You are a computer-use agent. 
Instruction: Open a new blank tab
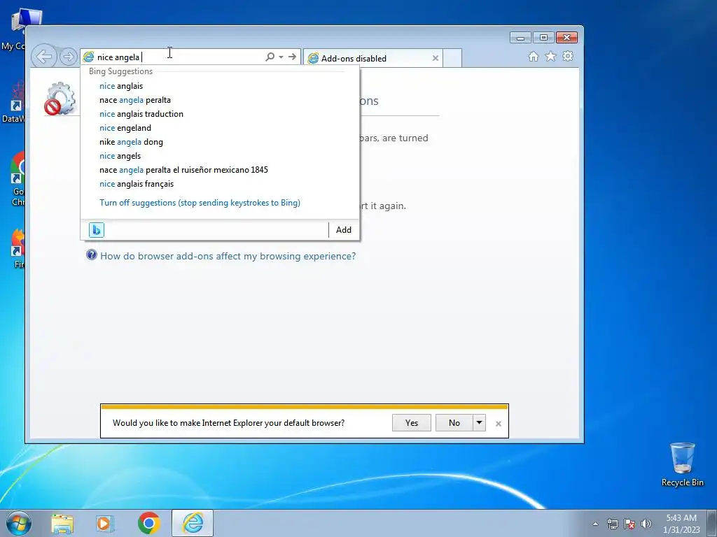coord(452,59)
